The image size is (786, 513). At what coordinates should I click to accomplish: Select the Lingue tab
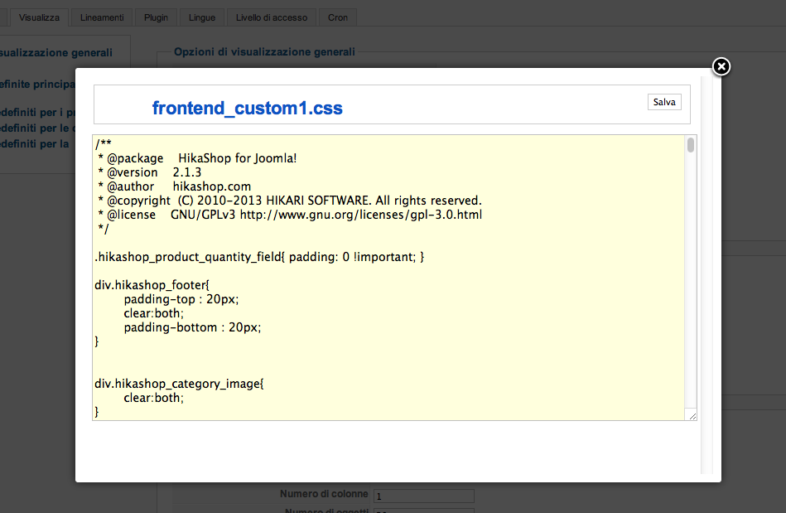(201, 17)
